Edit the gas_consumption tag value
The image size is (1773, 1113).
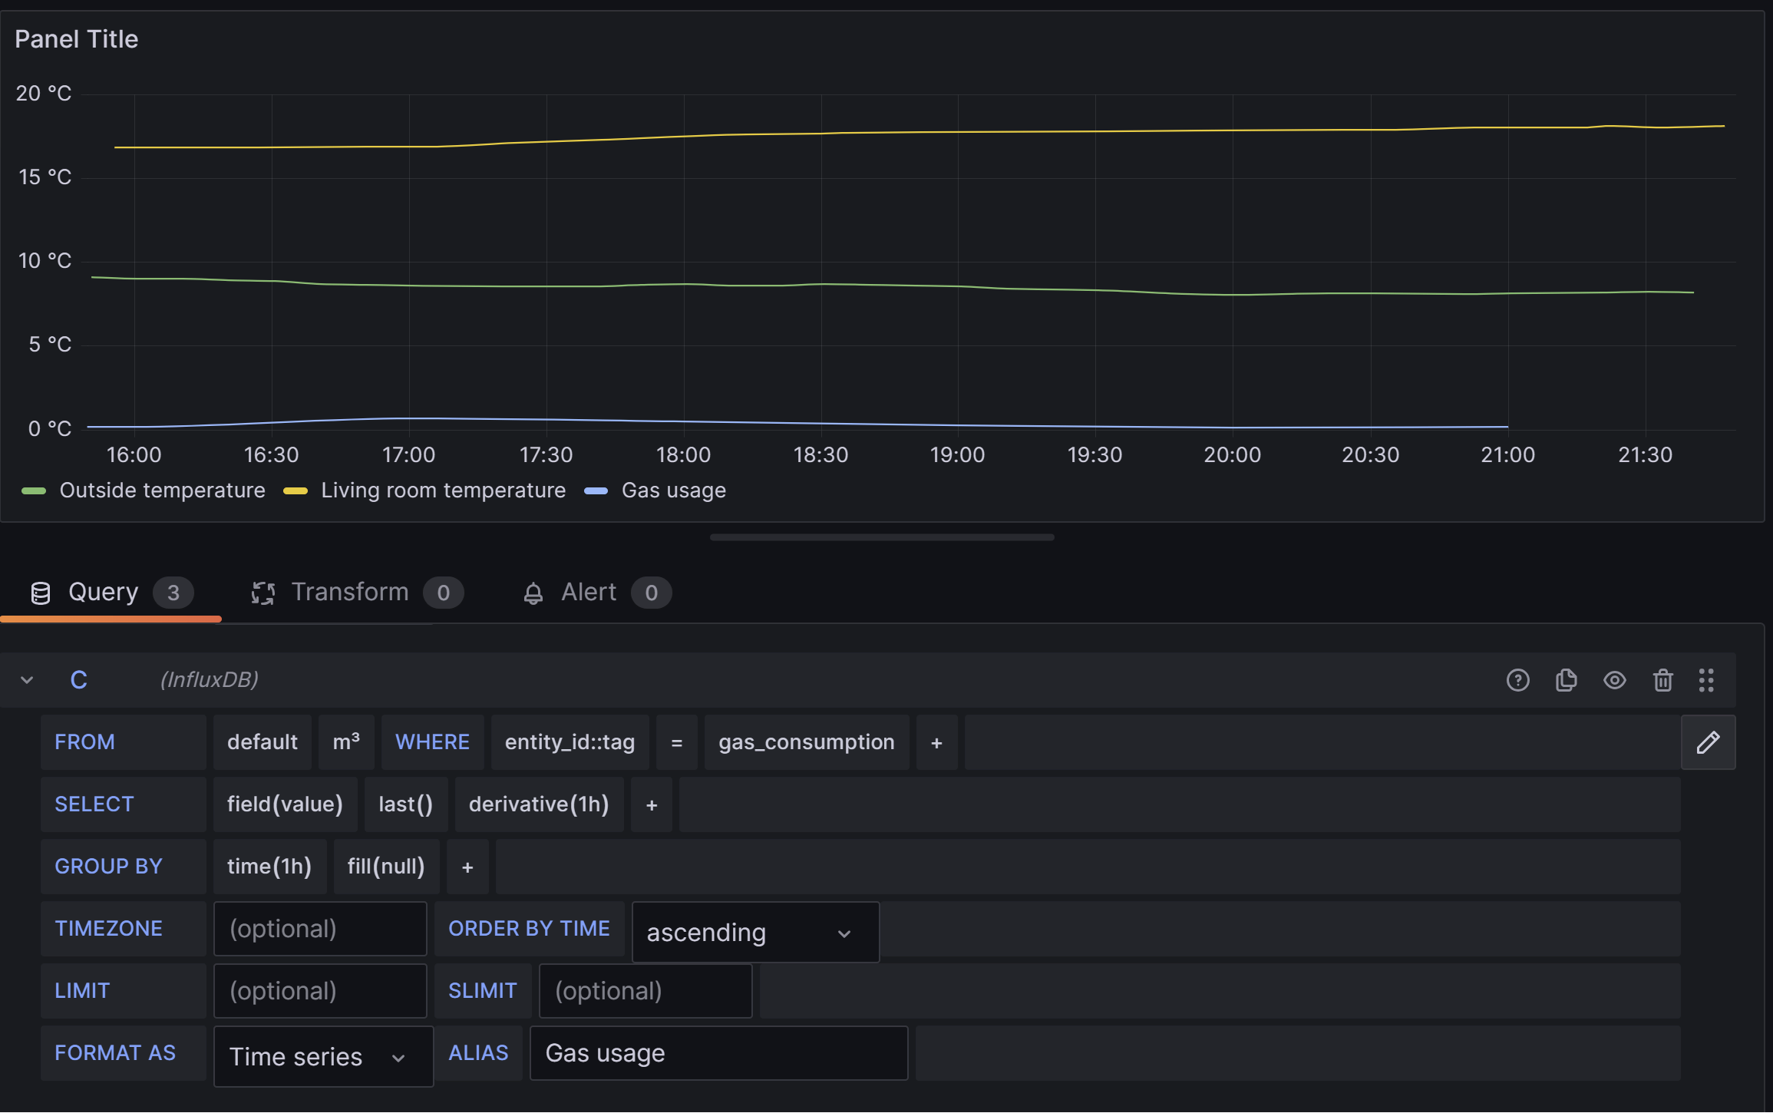pos(807,742)
